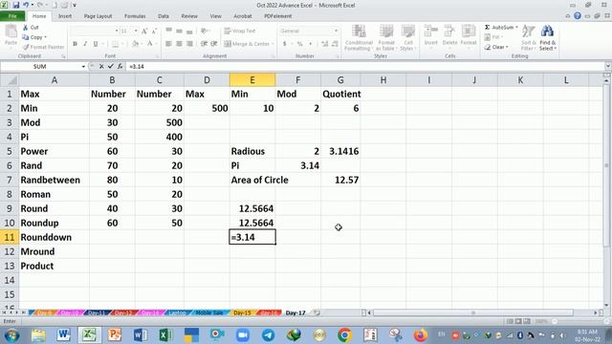The image size is (612, 344).
Task: Toggle Underline formatting
Action: [x=96, y=44]
